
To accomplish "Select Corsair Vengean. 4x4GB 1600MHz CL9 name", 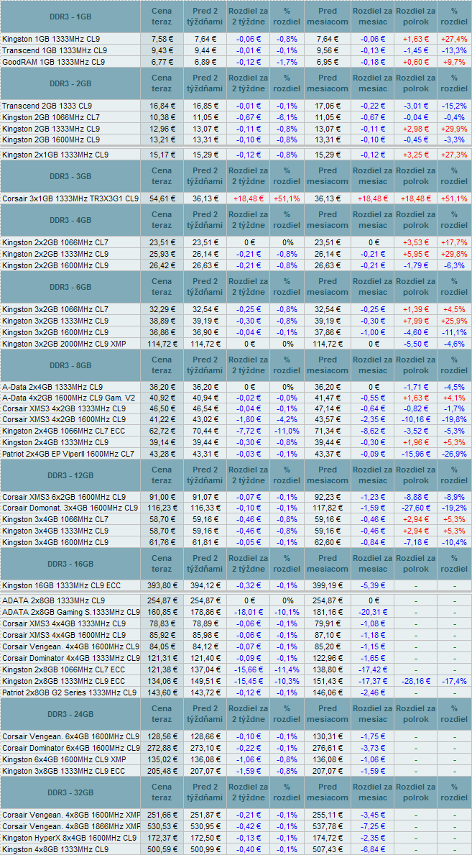I will click(70, 646).
